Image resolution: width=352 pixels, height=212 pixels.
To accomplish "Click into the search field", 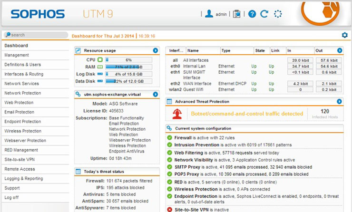I will click(x=36, y=35).
